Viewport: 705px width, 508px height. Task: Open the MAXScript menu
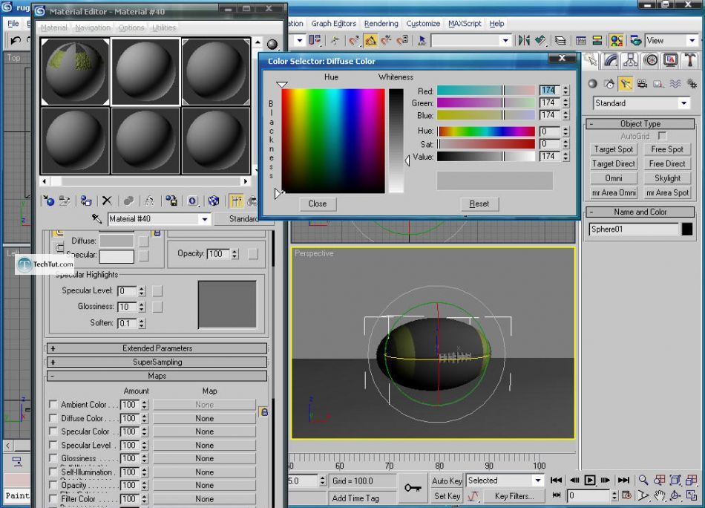[465, 24]
